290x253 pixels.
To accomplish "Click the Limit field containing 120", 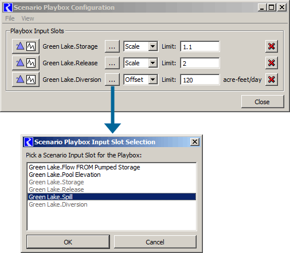I will 200,80.
